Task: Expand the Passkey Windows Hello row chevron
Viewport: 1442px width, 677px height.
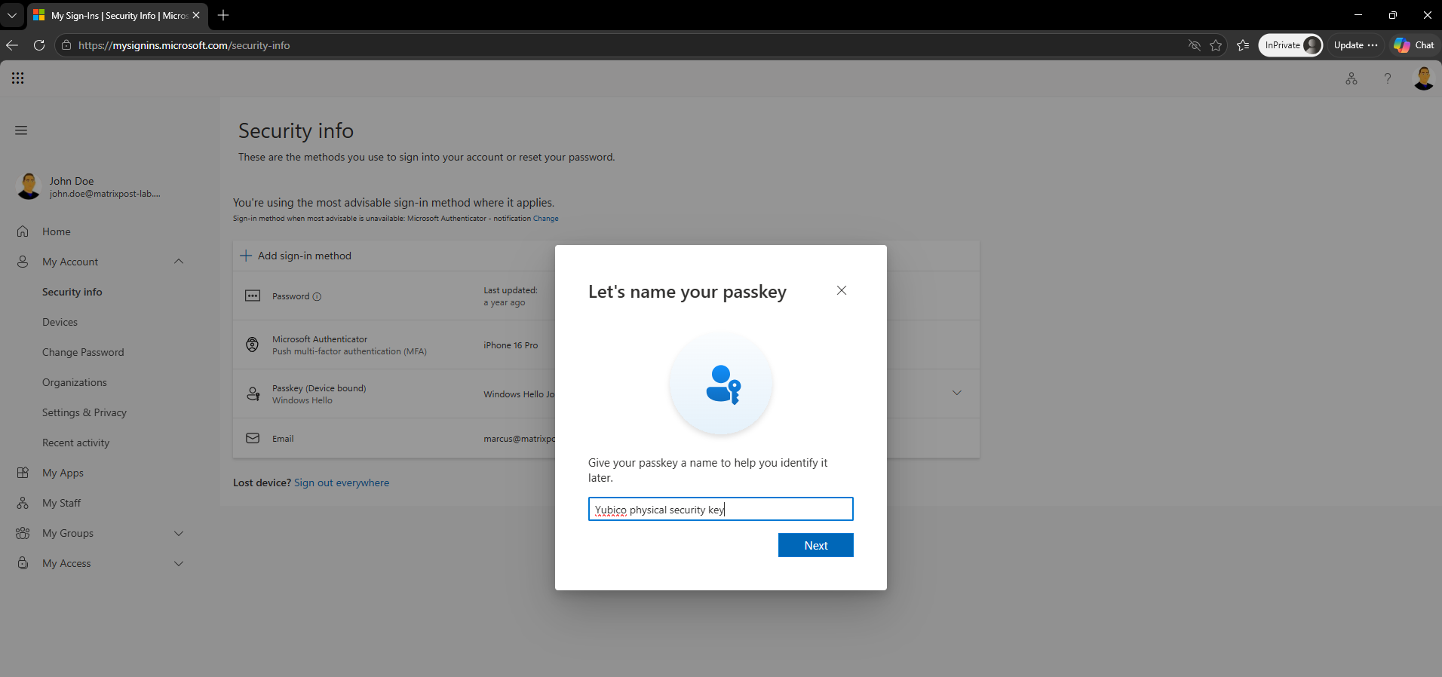Action: point(957,393)
